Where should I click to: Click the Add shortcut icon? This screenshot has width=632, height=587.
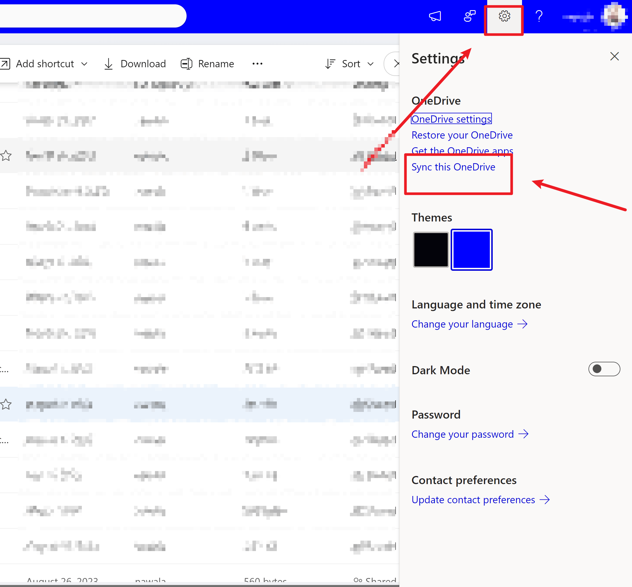(5, 63)
